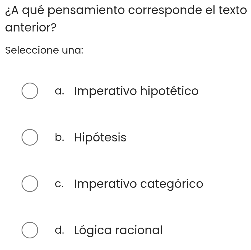Click the letter "b." before Hipótesis
Screen dimensions: 251x250
pyautogui.click(x=60, y=137)
